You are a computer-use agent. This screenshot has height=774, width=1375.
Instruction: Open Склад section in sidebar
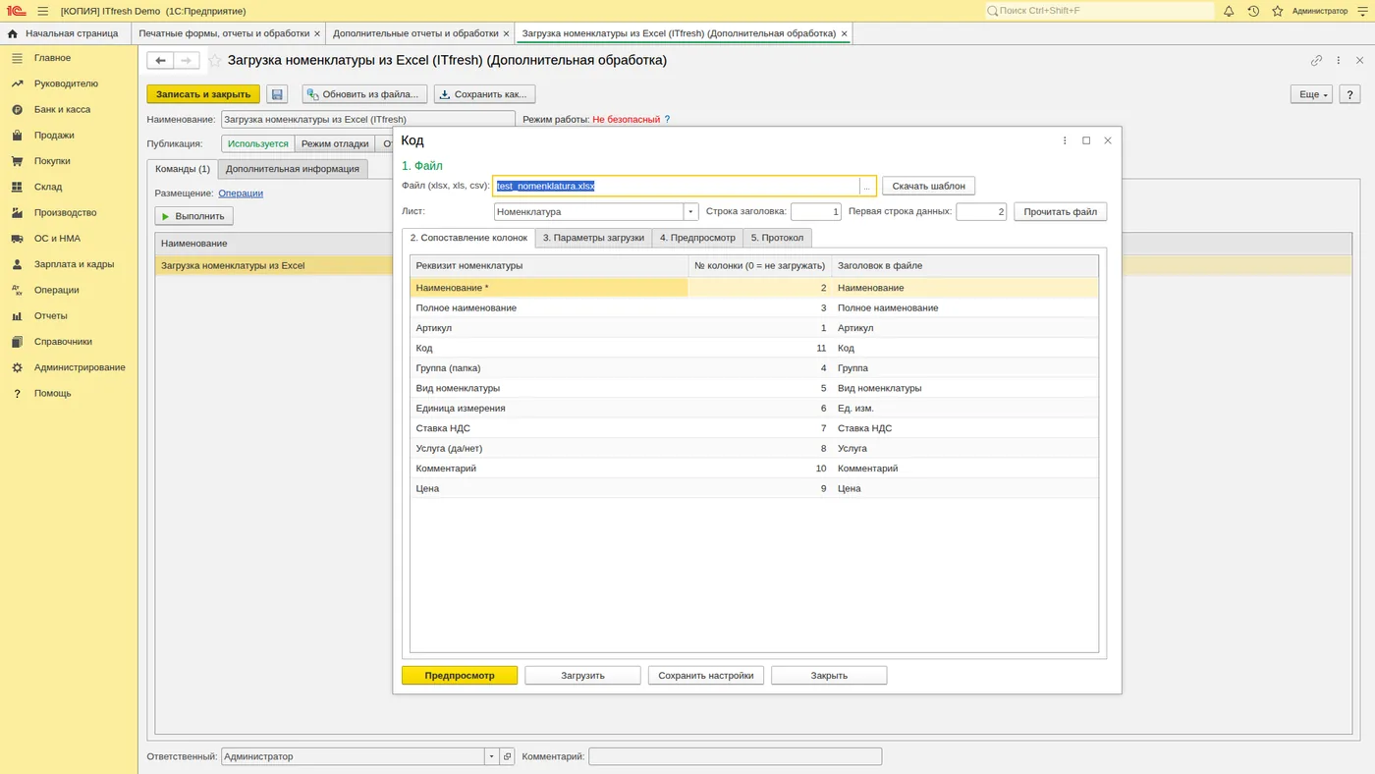tap(48, 187)
